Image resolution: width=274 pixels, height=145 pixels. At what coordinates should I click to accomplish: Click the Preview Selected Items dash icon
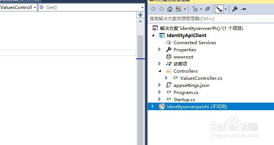click(x=243, y=9)
